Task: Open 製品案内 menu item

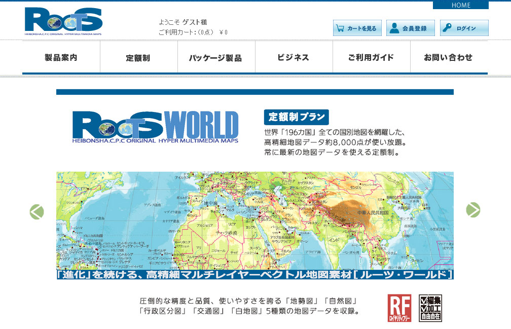Action: click(x=61, y=57)
